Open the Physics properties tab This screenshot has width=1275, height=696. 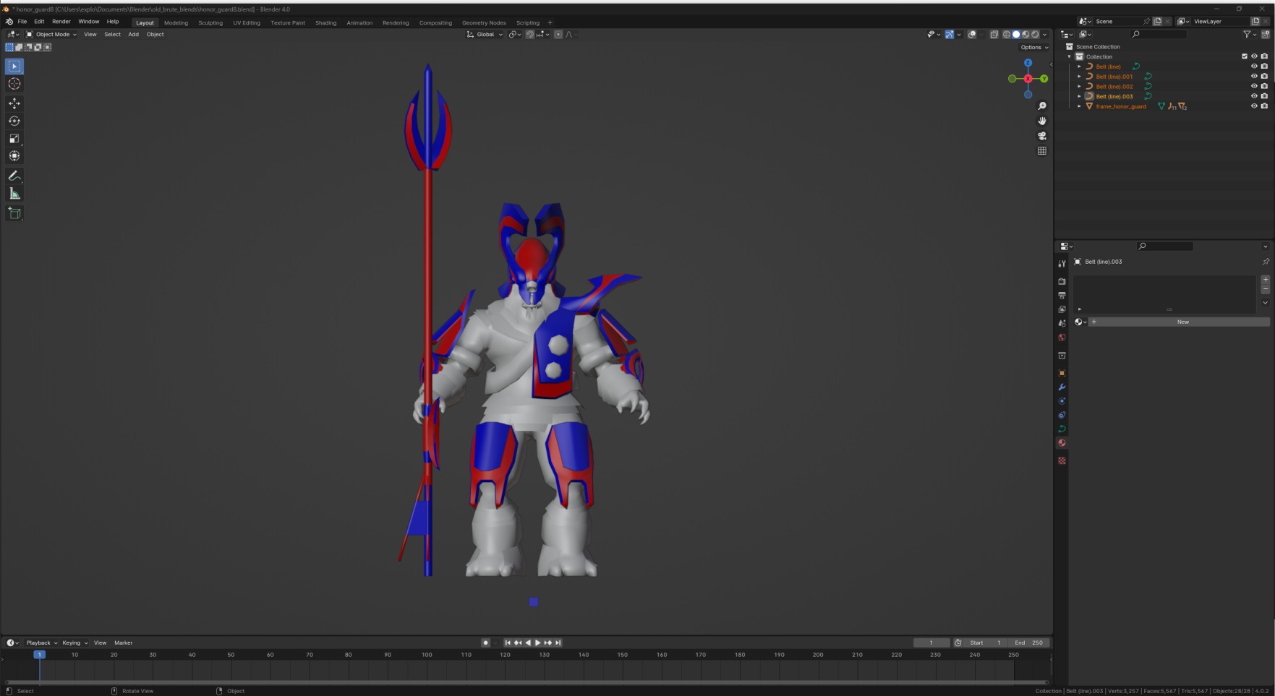point(1062,401)
